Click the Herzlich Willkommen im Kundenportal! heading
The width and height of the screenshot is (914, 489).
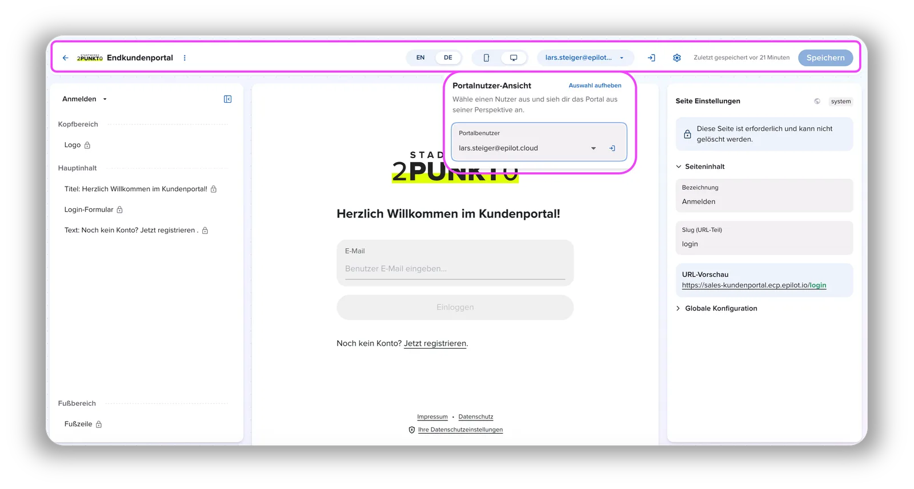[x=448, y=214]
